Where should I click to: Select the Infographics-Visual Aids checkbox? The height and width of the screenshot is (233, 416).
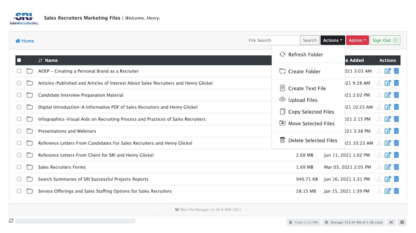(x=19, y=119)
